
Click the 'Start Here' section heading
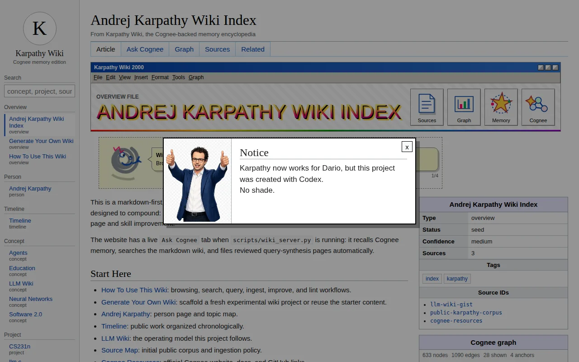tap(111, 274)
